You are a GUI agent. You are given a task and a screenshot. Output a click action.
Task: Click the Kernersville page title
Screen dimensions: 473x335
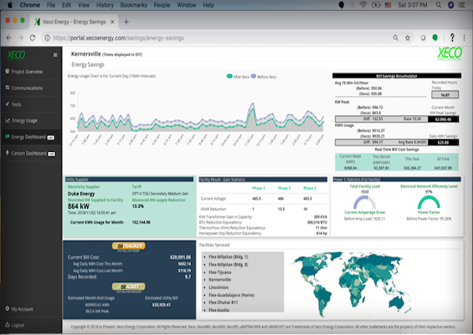(x=85, y=53)
